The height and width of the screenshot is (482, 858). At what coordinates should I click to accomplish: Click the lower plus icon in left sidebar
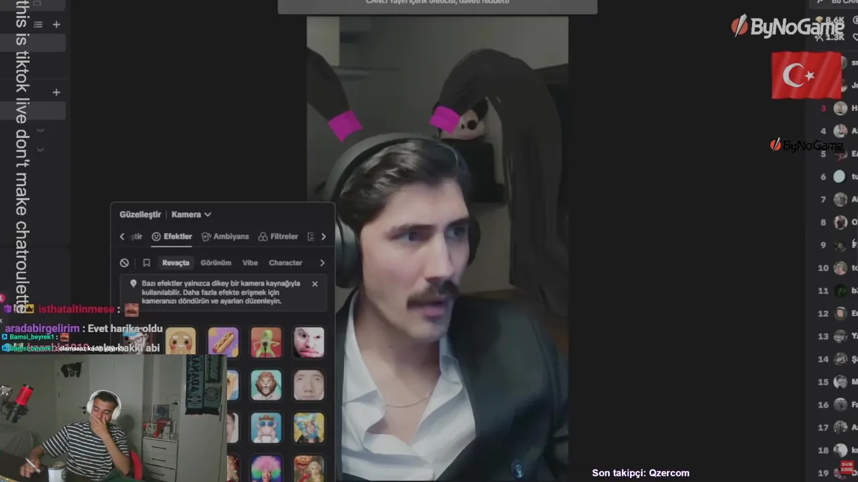(56, 92)
